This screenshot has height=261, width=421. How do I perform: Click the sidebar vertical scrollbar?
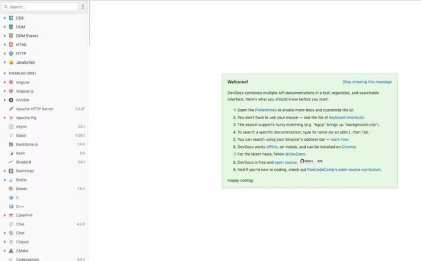[x=89, y=23]
